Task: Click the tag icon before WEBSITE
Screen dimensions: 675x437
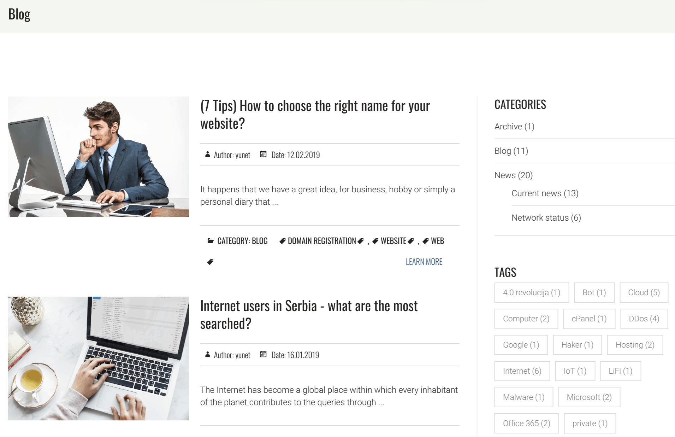Action: tap(375, 241)
